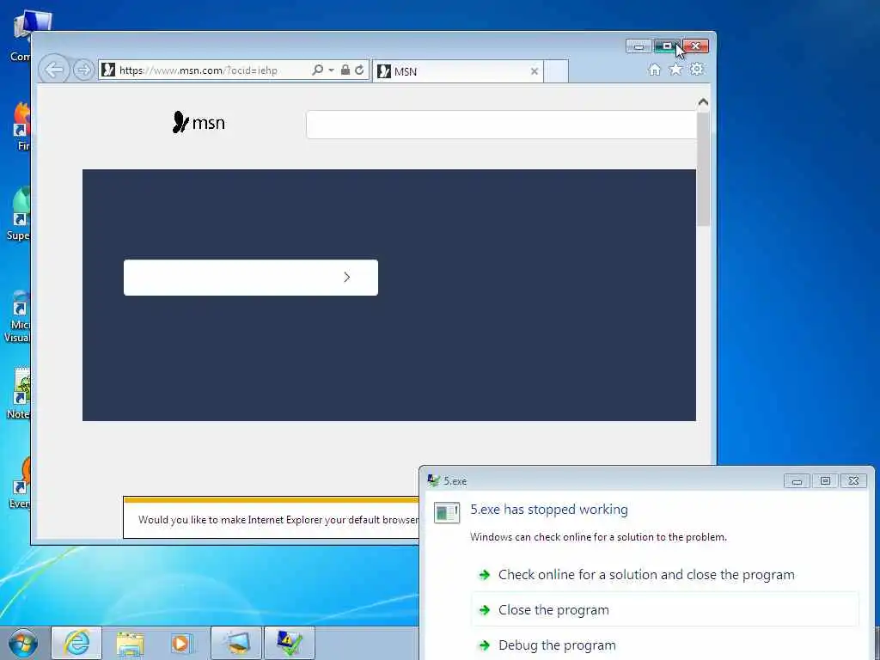Choose Debug the program
The image size is (880, 660).
[x=557, y=645]
